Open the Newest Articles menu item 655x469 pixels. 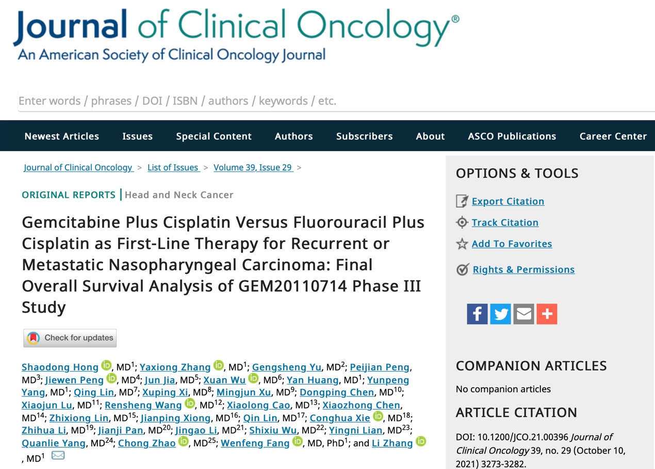(x=62, y=136)
